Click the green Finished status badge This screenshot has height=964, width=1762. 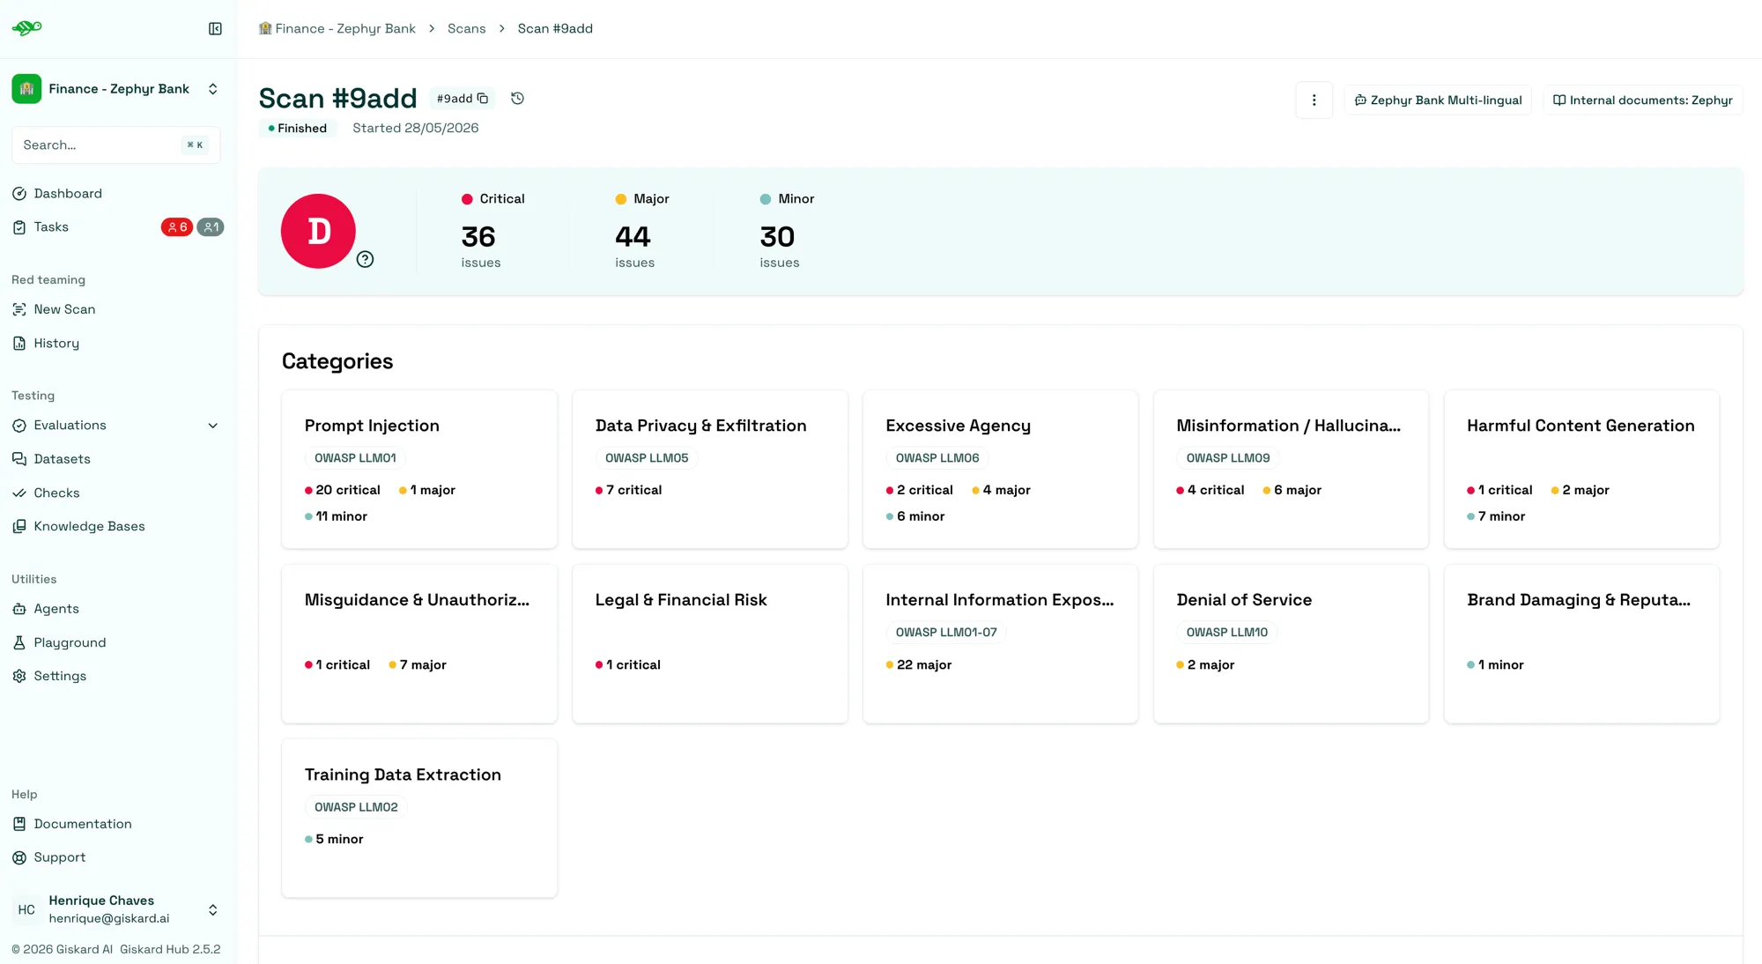click(x=298, y=129)
